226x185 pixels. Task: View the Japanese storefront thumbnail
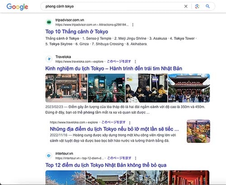[66, 88]
